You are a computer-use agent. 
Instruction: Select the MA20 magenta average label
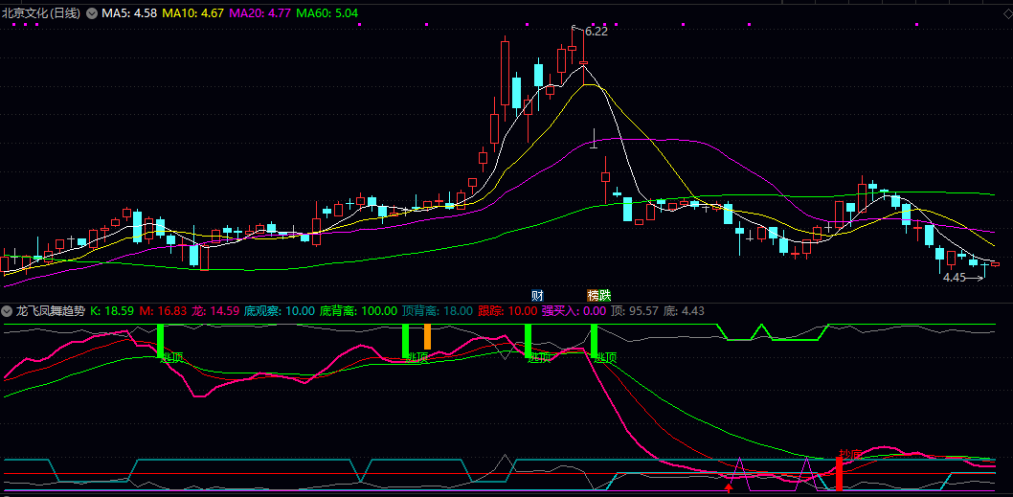tap(260, 13)
